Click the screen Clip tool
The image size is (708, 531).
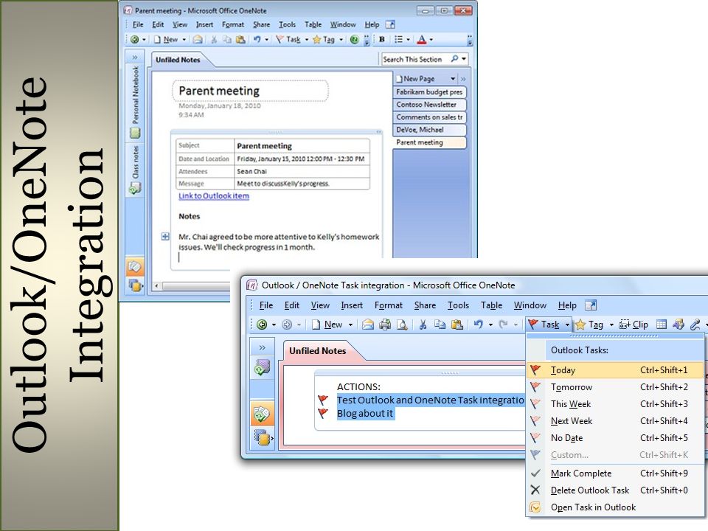tap(634, 324)
